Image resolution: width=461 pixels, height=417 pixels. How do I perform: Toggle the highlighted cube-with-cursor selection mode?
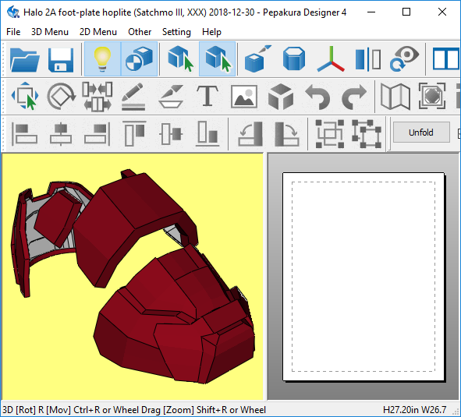point(218,59)
